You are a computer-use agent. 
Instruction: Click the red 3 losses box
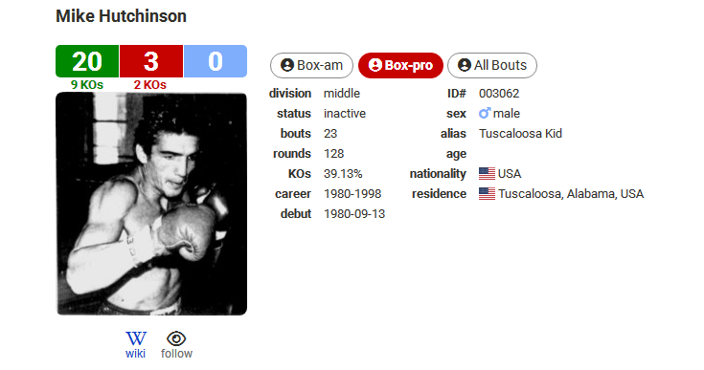click(x=151, y=61)
